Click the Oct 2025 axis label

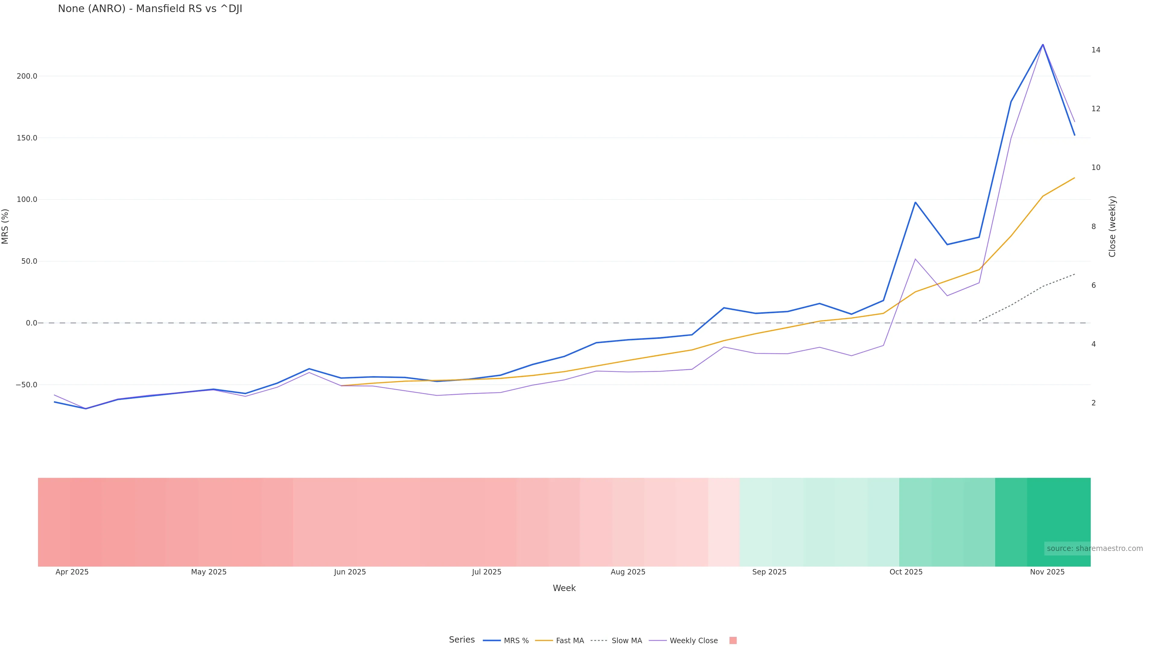coord(906,572)
